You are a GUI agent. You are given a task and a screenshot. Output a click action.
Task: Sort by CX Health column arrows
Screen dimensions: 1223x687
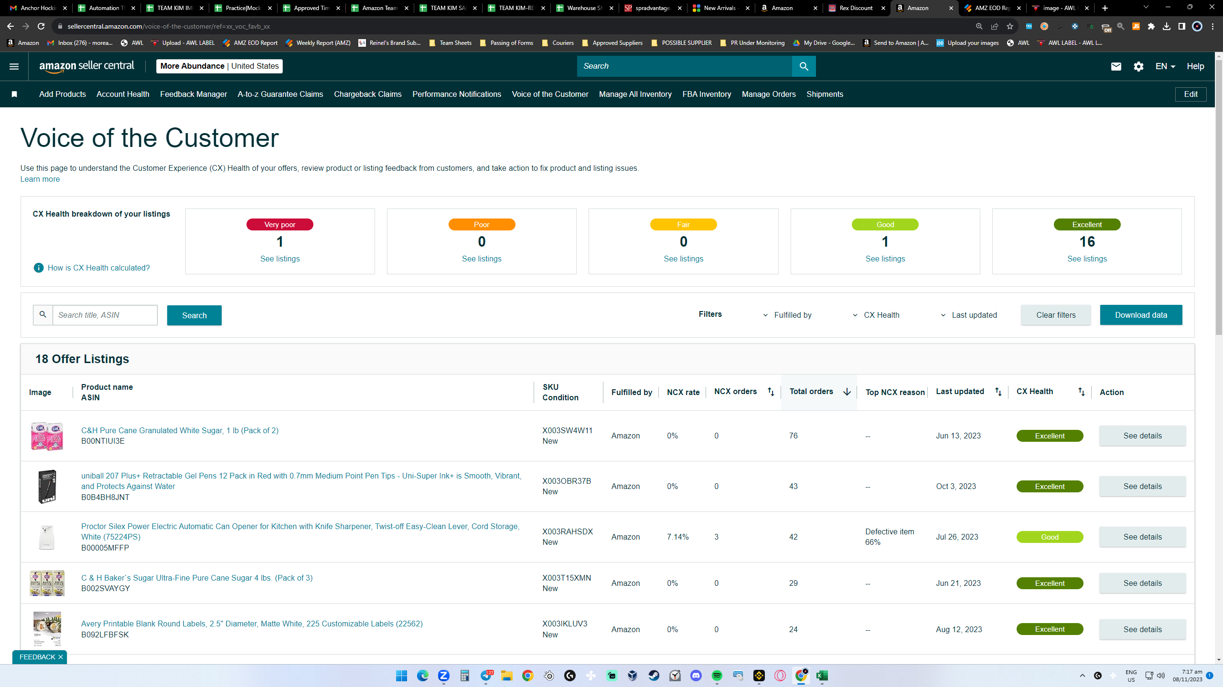[x=1081, y=392]
